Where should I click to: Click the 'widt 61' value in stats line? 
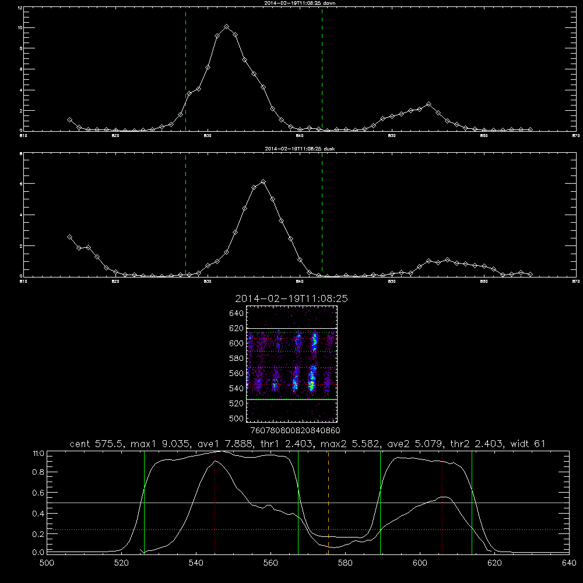point(528,444)
